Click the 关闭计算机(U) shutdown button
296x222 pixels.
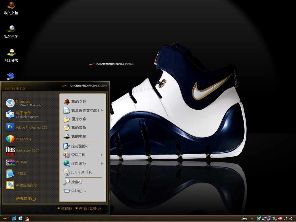click(88, 208)
